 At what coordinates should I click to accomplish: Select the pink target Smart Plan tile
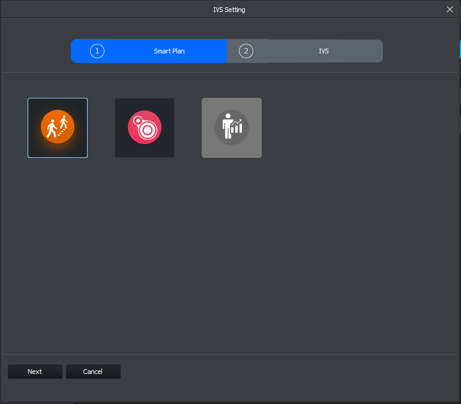point(145,128)
